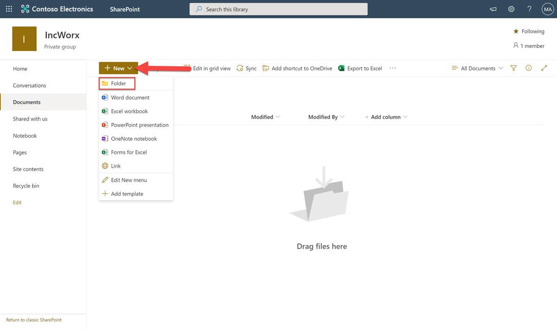This screenshot has height=330, width=557.
Task: Expand the more commands ellipsis menu
Action: pyautogui.click(x=393, y=68)
